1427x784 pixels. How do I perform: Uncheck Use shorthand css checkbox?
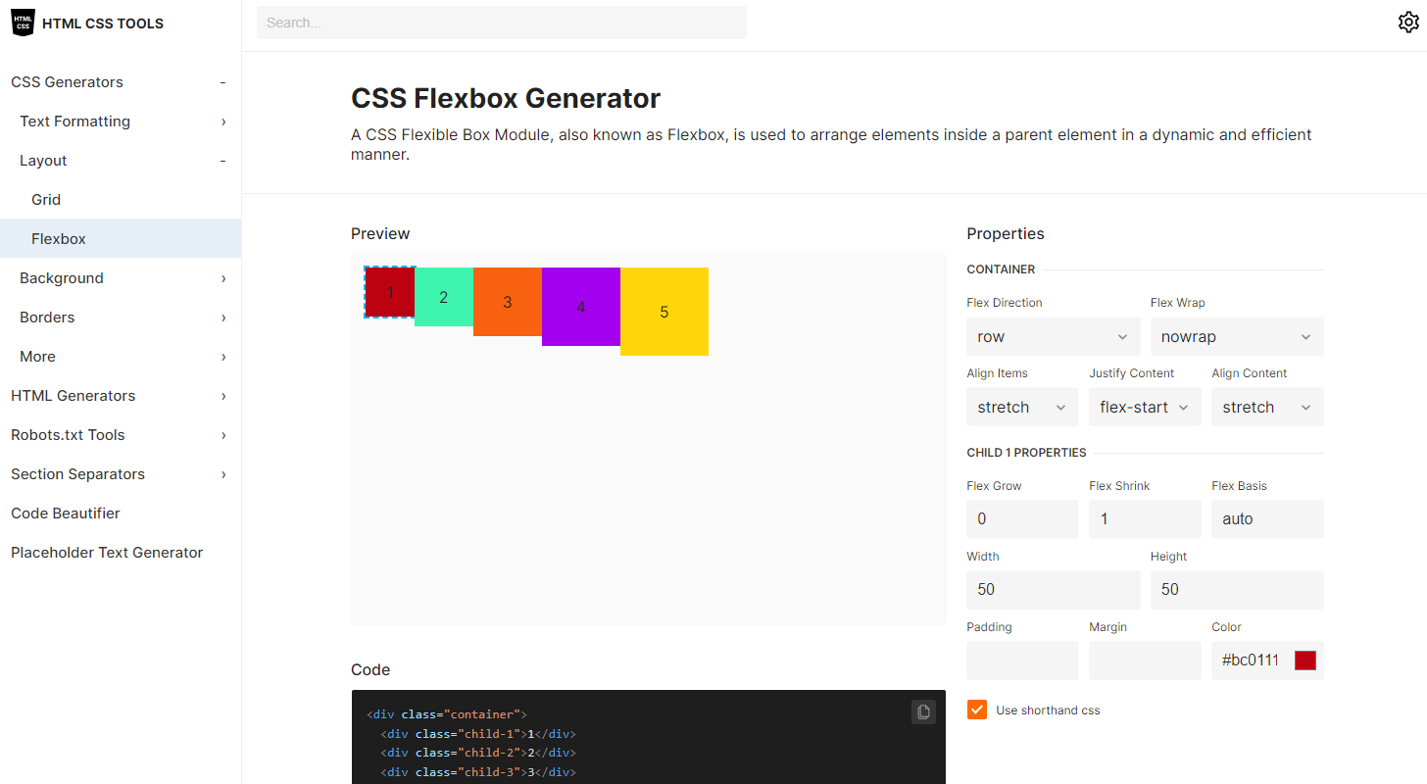coord(976,710)
